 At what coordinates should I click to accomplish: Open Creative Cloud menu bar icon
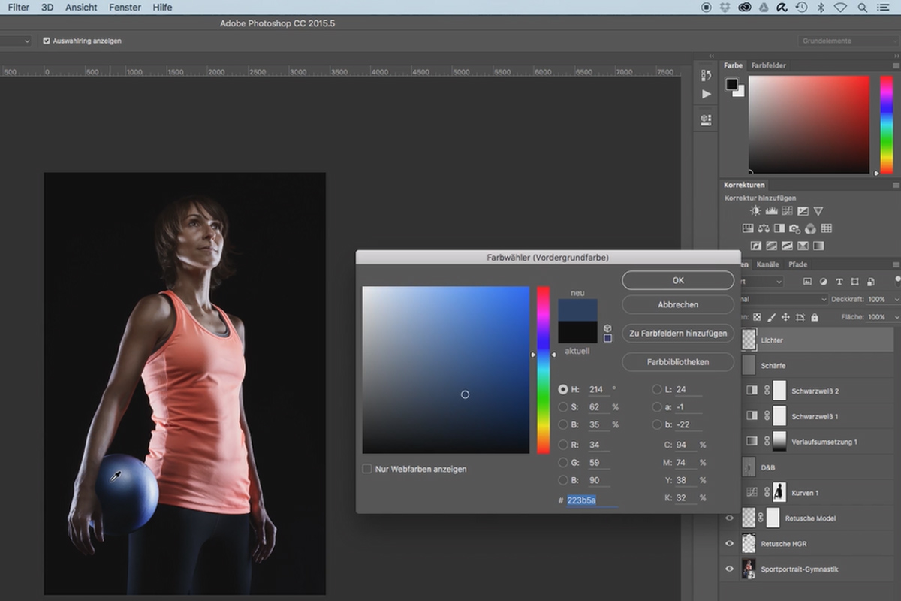[x=745, y=7]
